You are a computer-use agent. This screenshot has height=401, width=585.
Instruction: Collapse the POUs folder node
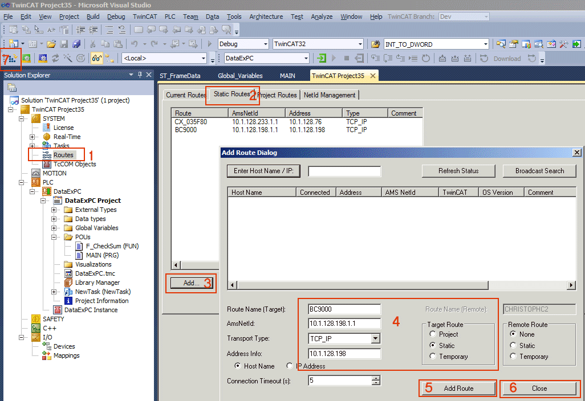(54, 237)
